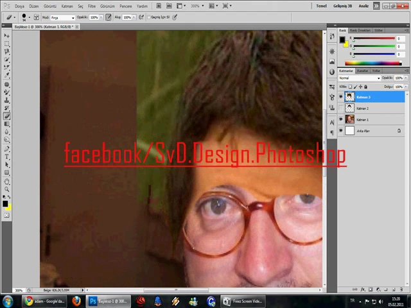Image resolution: width=411 pixels, height=308 pixels.
Task: Open the Filtre menu
Action: [92, 6]
